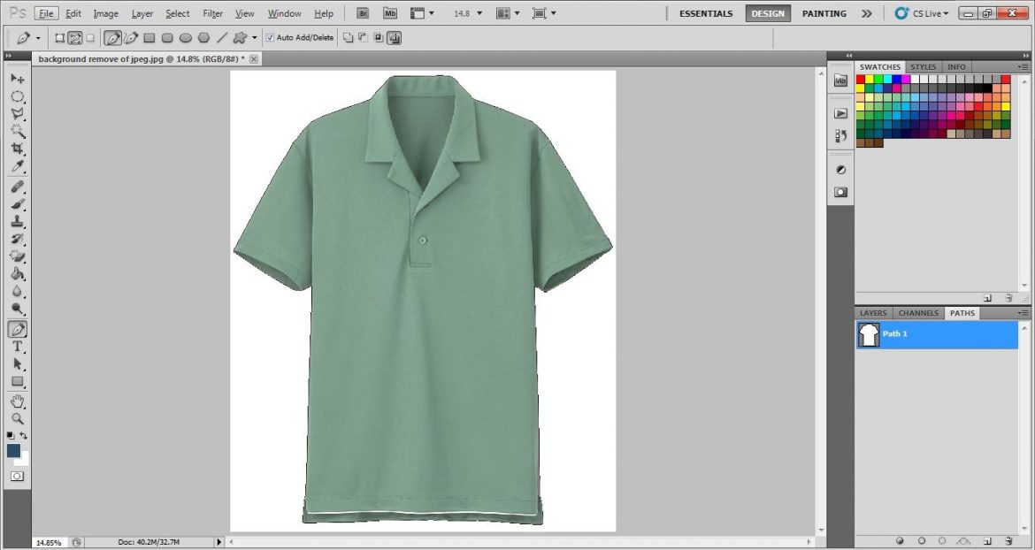The width and height of the screenshot is (1035, 550).
Task: Select the Pen tool in toolbox
Action: 17,328
